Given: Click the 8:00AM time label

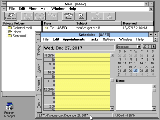Looking at the screenshot, I should 49,55.
